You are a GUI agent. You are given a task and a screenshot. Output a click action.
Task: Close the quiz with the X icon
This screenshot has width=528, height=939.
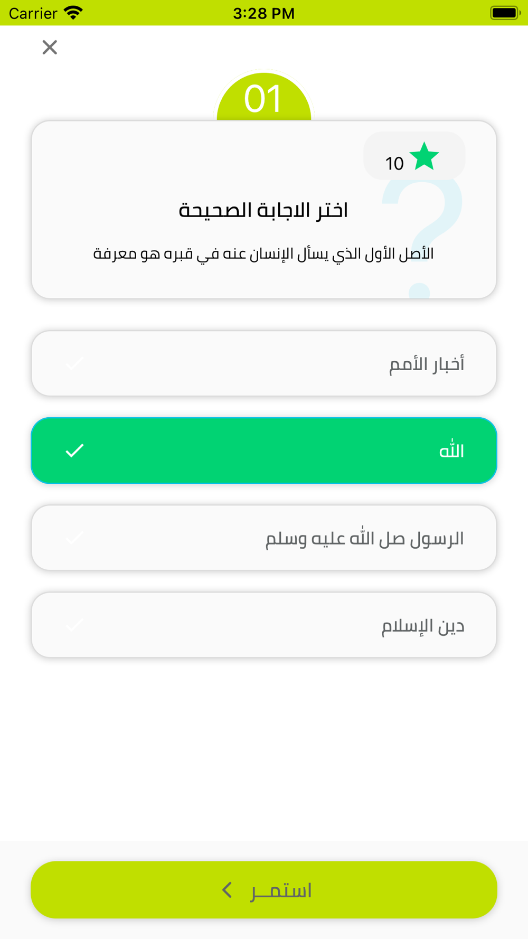pos(50,48)
